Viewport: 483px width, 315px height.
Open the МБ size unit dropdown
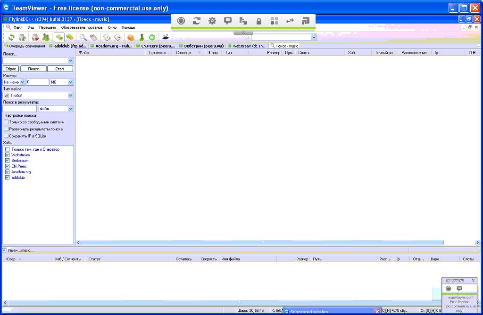[71, 82]
